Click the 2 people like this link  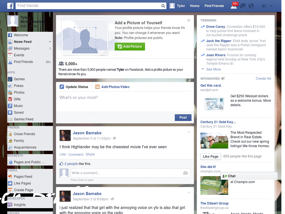point(71,164)
